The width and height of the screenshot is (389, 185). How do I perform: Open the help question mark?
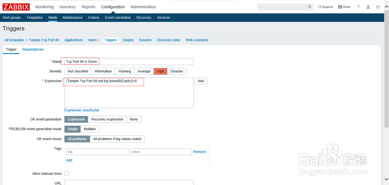click(x=359, y=7)
